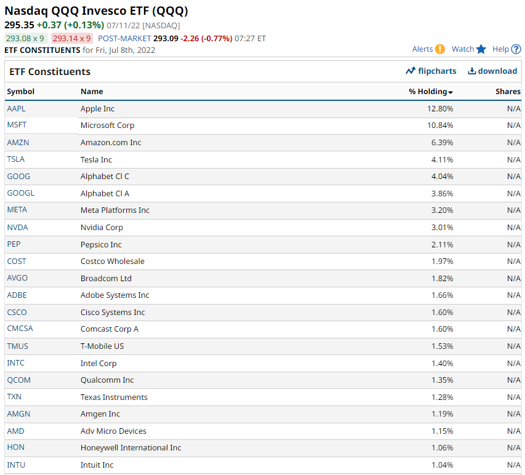525x475 pixels.
Task: Open the AMGN symbol link
Action: click(18, 413)
